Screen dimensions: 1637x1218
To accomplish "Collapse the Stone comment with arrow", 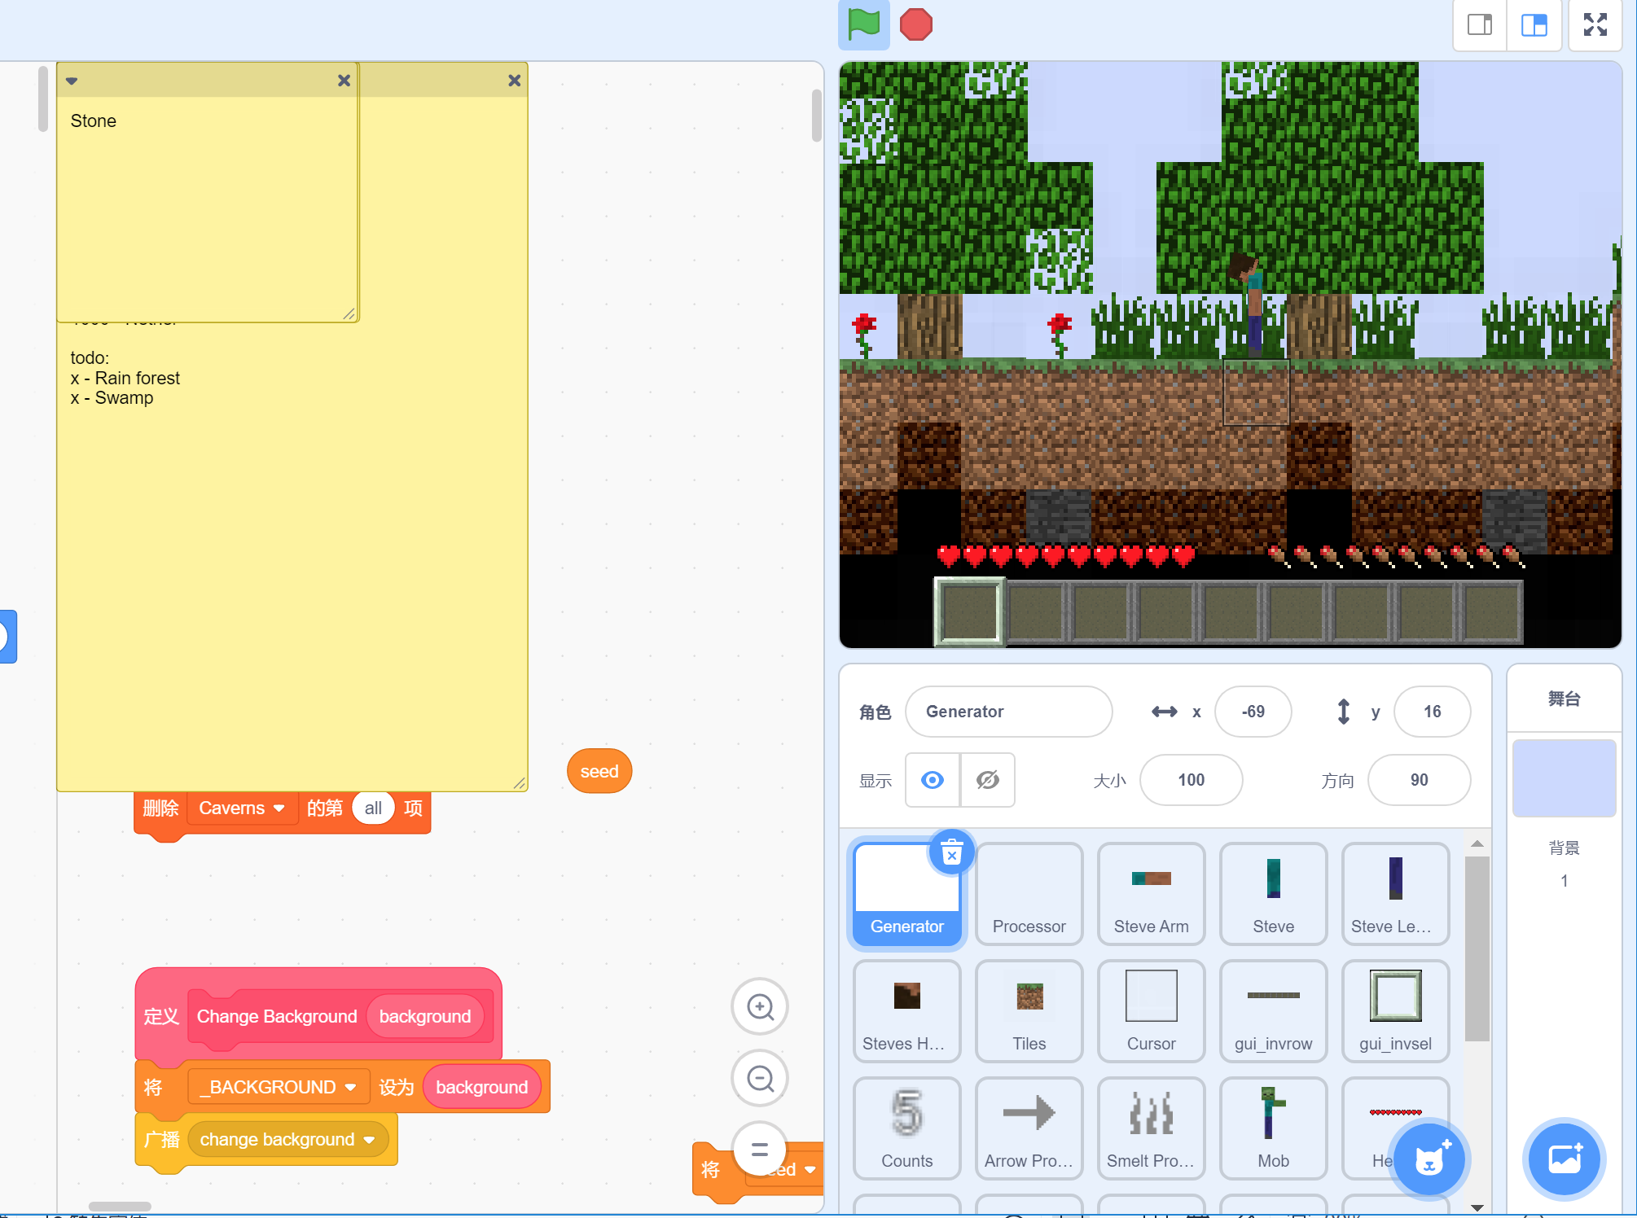I will (x=72, y=81).
